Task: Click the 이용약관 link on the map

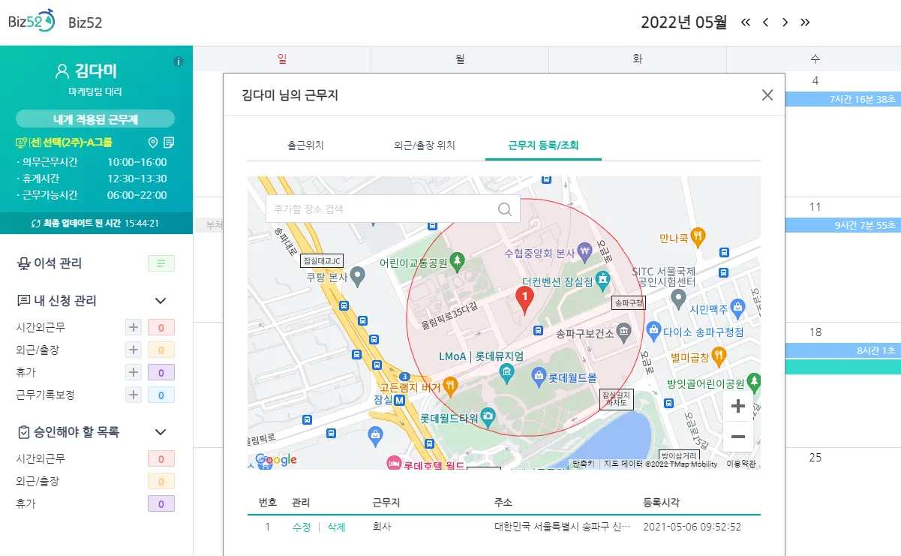Action: coord(741,464)
